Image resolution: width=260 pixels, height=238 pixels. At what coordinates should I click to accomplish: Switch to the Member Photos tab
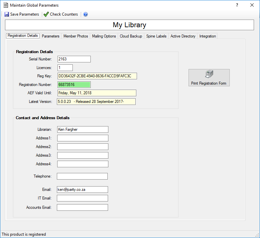[75, 36]
